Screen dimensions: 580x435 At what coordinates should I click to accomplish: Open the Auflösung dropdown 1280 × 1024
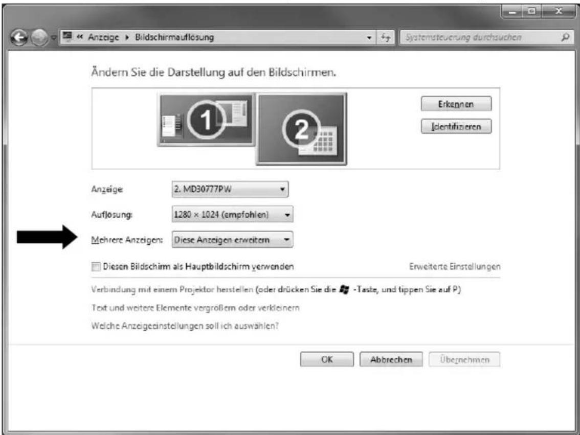pyautogui.click(x=232, y=214)
